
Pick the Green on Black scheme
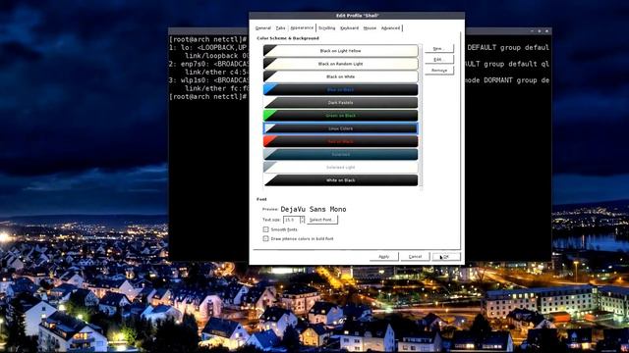click(340, 116)
